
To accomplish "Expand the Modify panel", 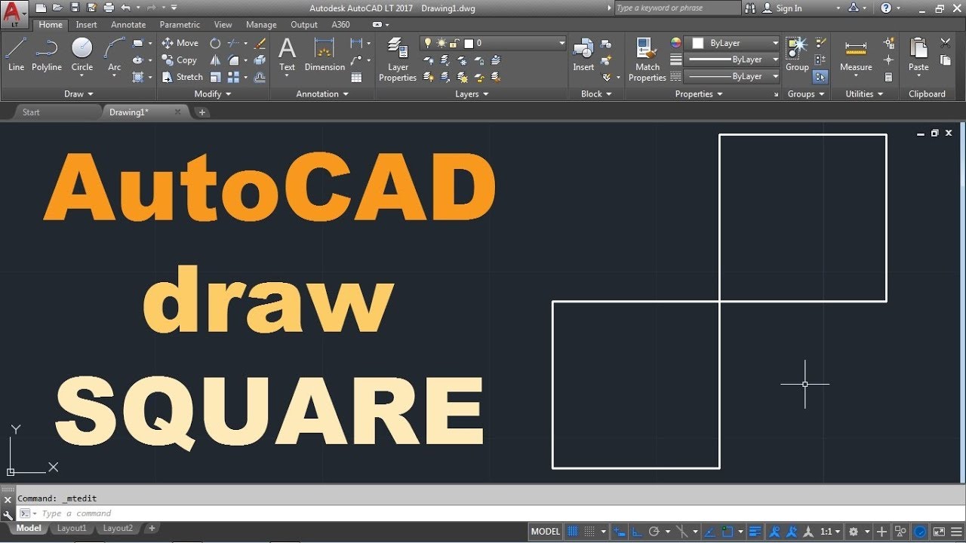I will [x=213, y=94].
